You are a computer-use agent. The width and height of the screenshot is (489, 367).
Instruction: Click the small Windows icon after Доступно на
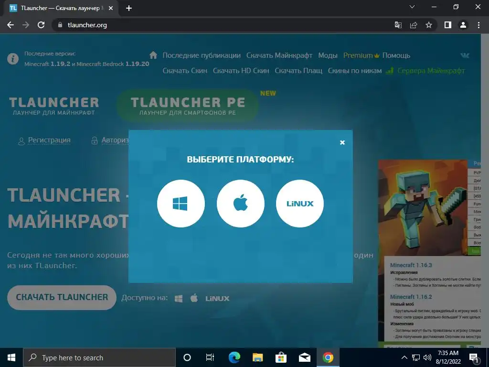[179, 299]
